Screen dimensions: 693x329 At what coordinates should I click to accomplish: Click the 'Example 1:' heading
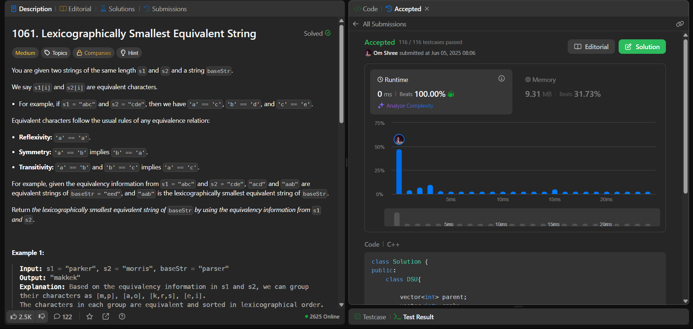pyautogui.click(x=28, y=253)
